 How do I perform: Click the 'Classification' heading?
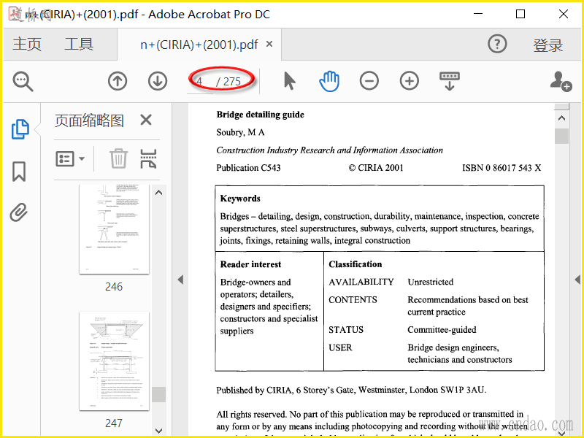[x=355, y=264]
